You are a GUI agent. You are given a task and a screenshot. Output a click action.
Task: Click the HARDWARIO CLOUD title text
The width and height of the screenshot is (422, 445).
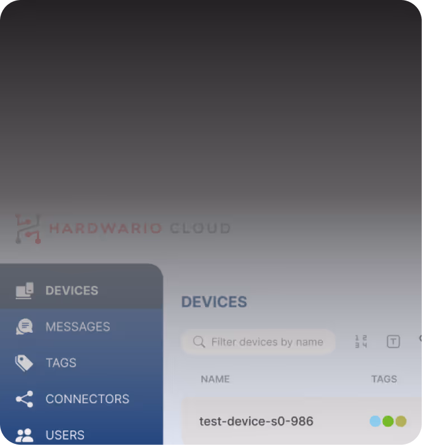[x=140, y=228]
